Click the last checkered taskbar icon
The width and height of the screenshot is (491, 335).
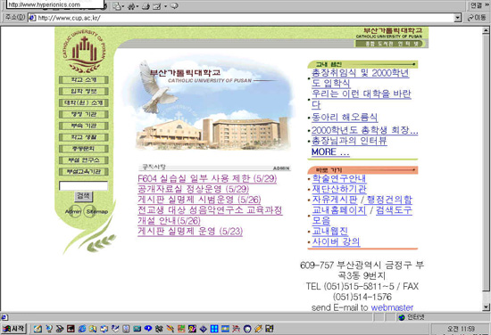pyautogui.click(x=270, y=329)
